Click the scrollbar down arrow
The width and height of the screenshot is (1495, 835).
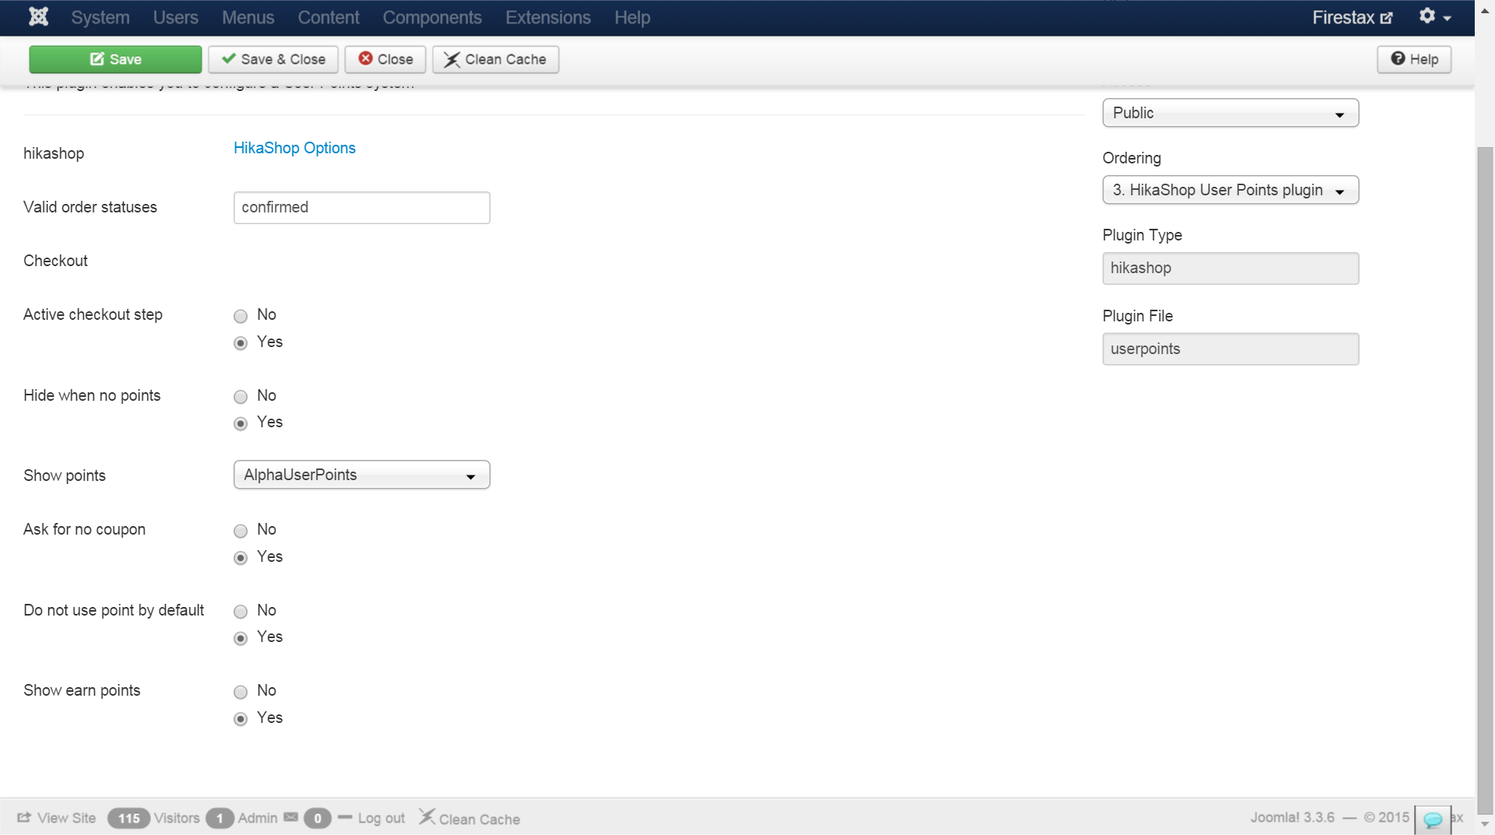(x=1485, y=824)
